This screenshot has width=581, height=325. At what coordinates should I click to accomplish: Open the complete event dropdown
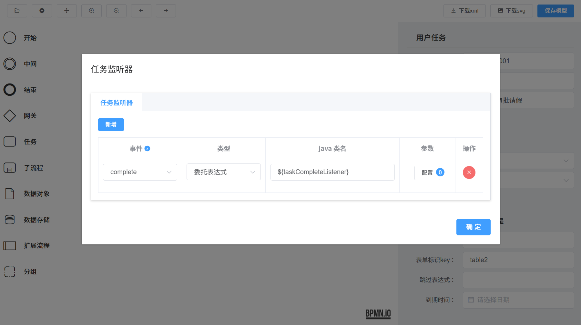(140, 172)
